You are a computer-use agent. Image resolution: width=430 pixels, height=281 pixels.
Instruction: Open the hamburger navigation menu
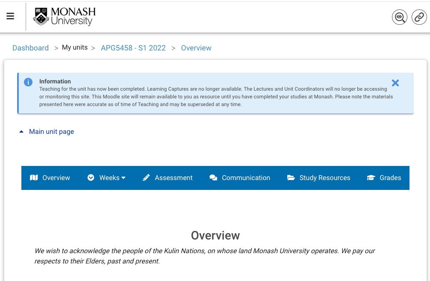10,16
